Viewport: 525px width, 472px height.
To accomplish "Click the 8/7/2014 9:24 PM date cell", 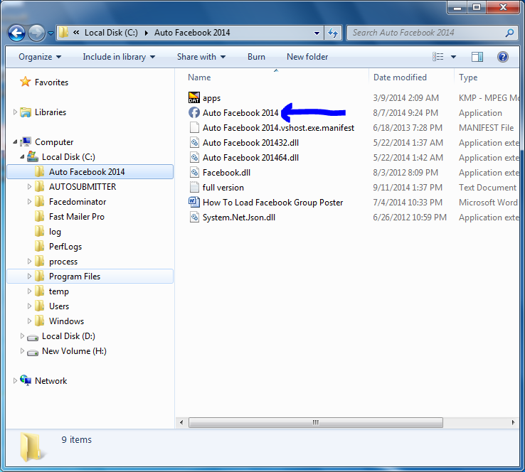I will pos(405,113).
